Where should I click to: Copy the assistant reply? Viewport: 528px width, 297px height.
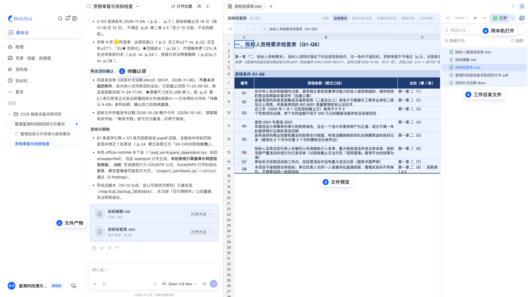pos(94,248)
